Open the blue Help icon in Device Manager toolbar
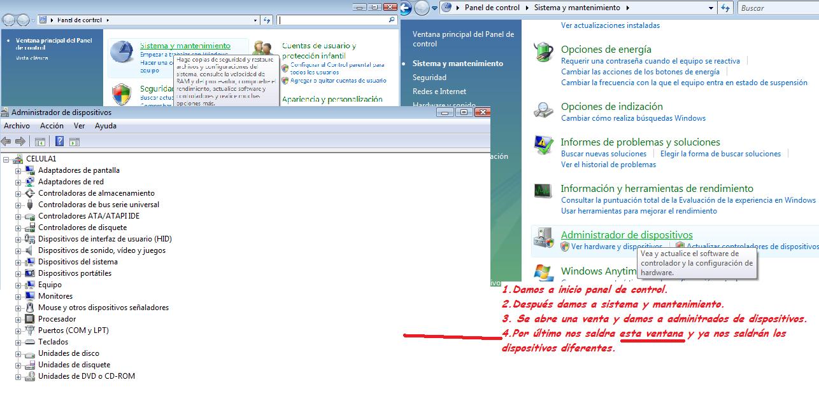The image size is (819, 394). coord(60,142)
